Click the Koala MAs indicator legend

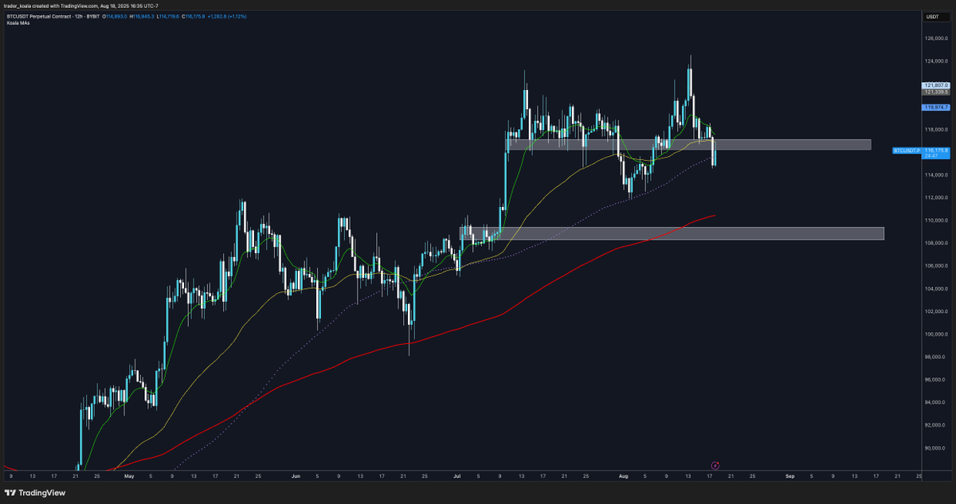tap(17, 23)
